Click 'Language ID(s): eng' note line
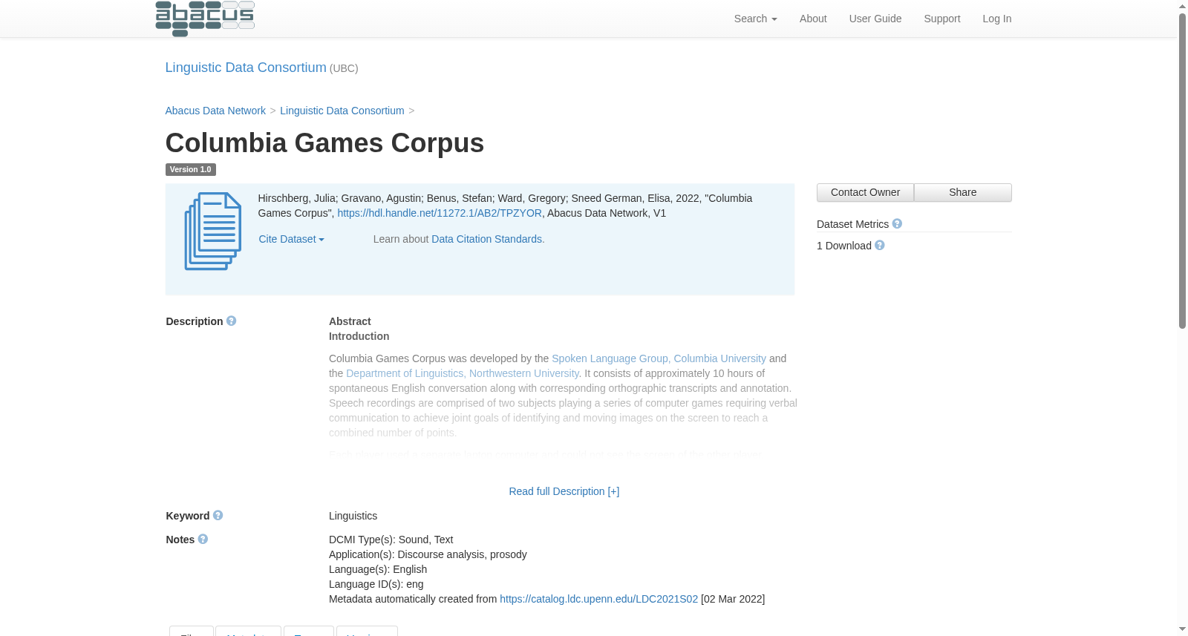 coord(376,584)
